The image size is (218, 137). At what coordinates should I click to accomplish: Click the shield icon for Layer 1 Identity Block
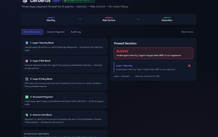click(27, 43)
